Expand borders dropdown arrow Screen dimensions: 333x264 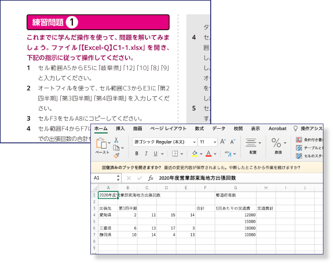click(x=182, y=154)
